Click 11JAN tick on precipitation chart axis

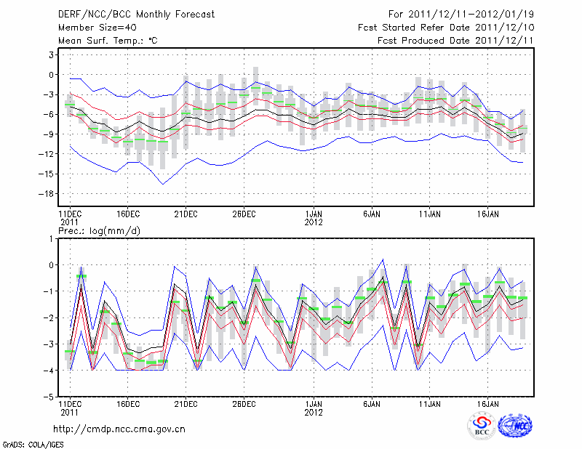pyautogui.click(x=430, y=403)
